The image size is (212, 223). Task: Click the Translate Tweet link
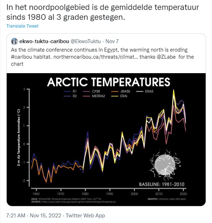(x=22, y=26)
